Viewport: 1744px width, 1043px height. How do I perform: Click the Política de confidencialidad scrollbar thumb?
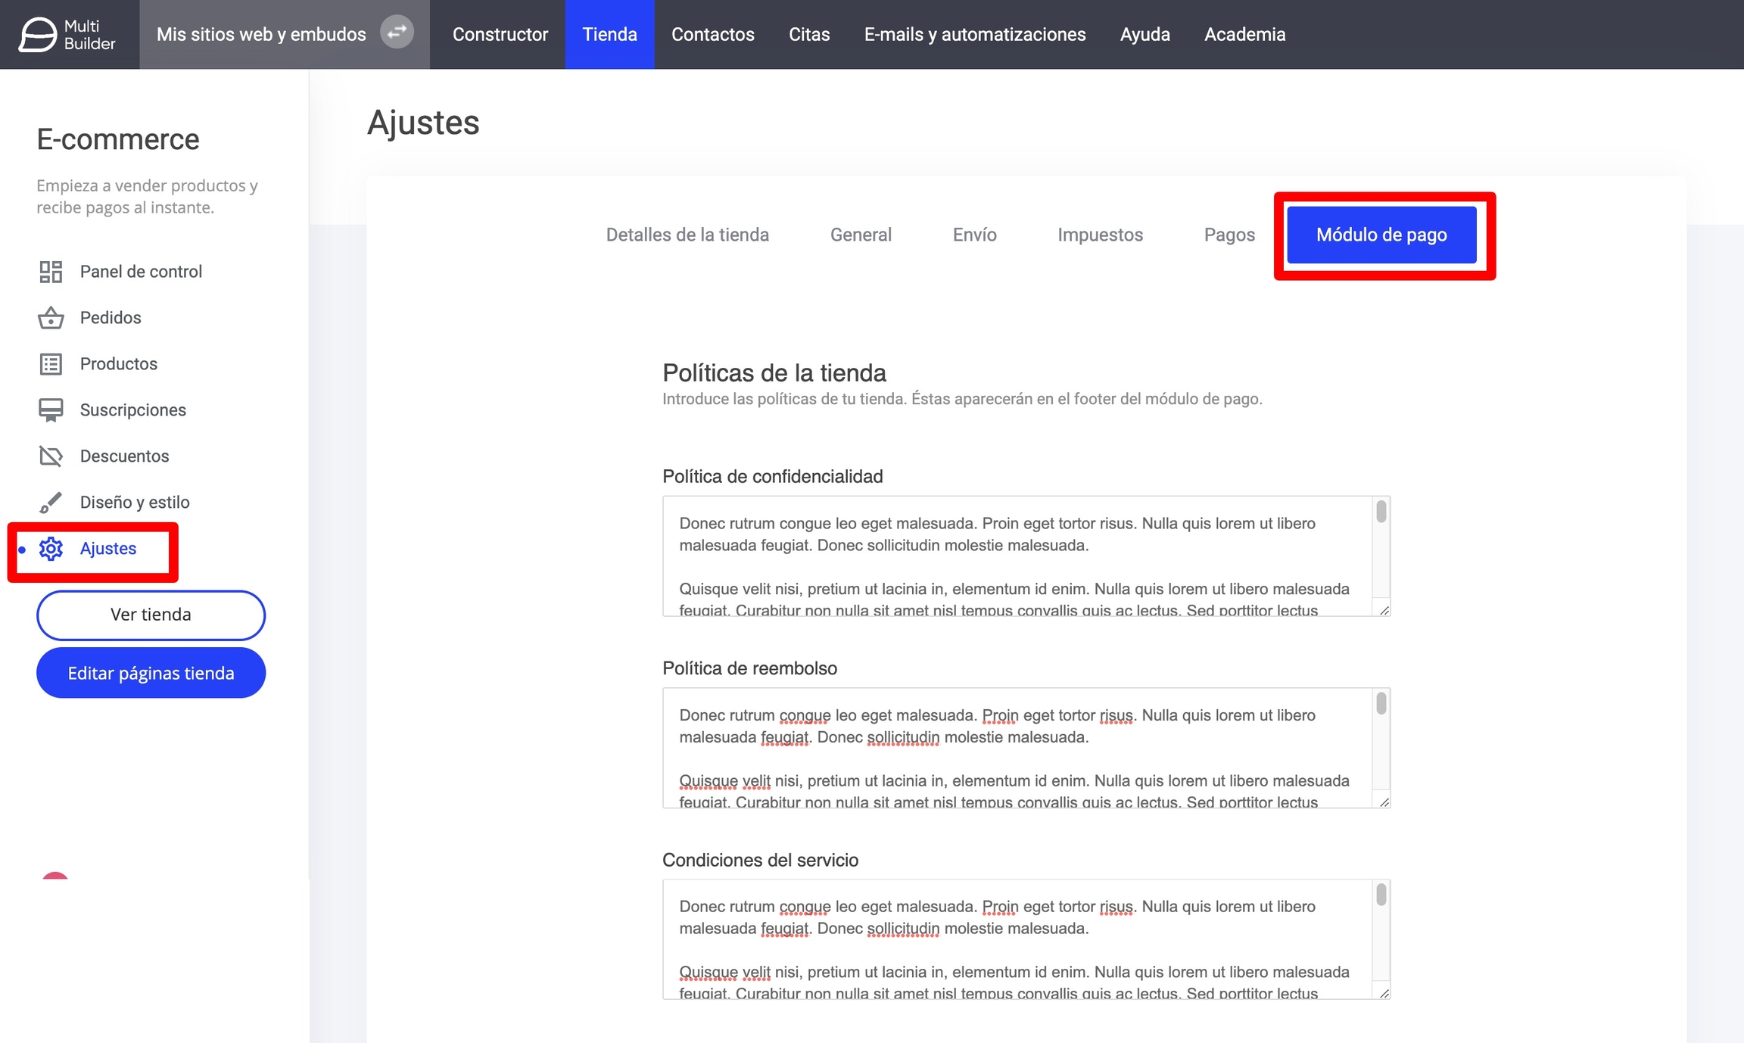point(1381,512)
